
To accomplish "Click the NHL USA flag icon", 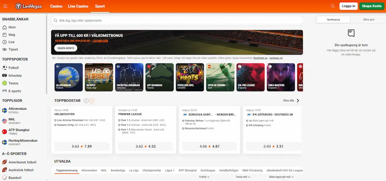I will click(x=4, y=121).
